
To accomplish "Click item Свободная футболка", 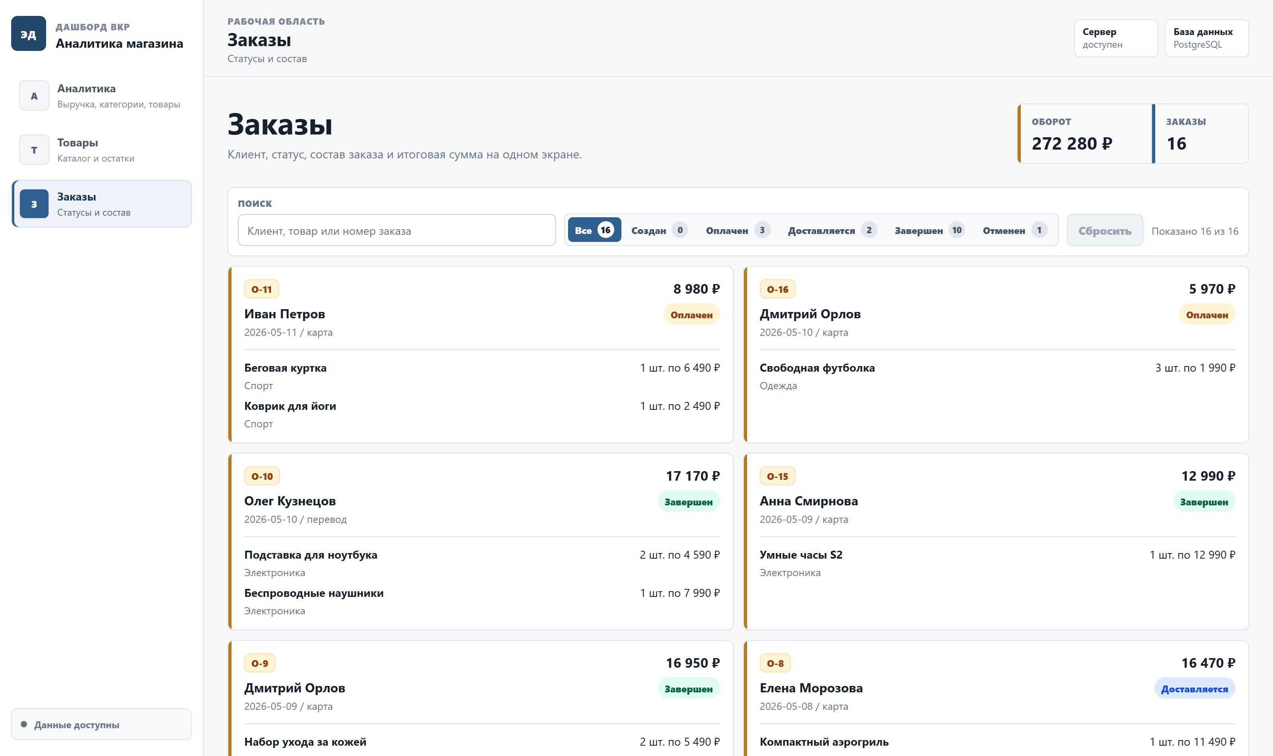I will tap(817, 368).
